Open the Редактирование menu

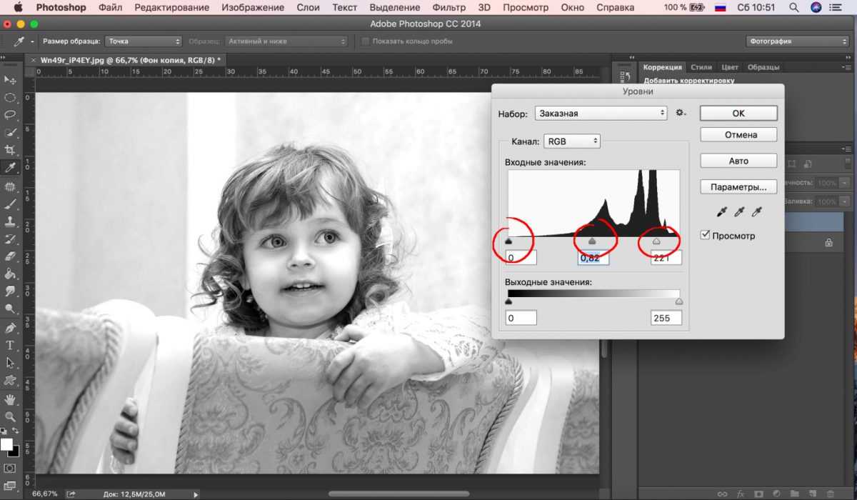coord(171,8)
